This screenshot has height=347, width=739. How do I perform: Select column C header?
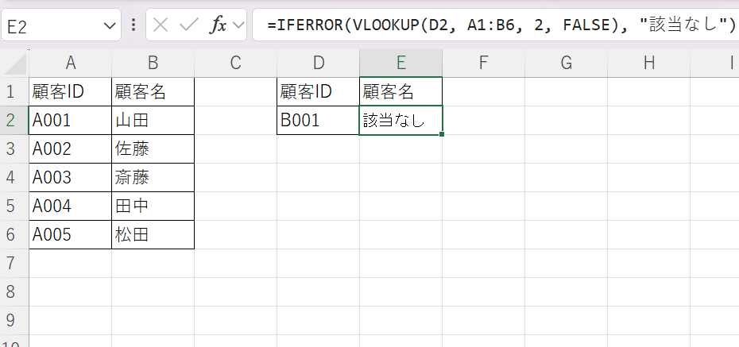[236, 63]
